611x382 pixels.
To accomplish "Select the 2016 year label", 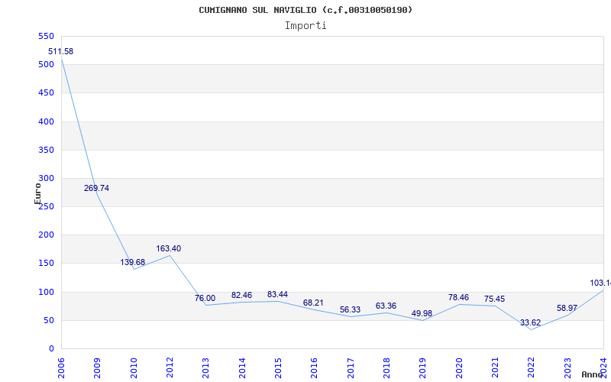I will (314, 368).
